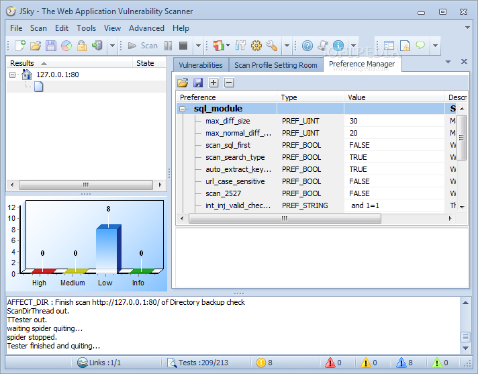Click the Tests 209/213 status entry

(197, 363)
